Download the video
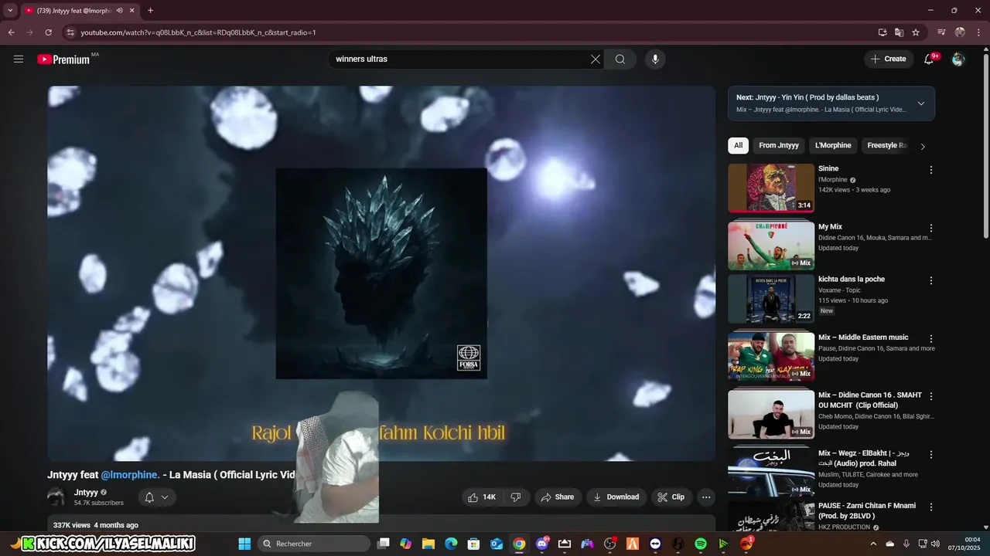The height and width of the screenshot is (556, 990). click(x=616, y=497)
